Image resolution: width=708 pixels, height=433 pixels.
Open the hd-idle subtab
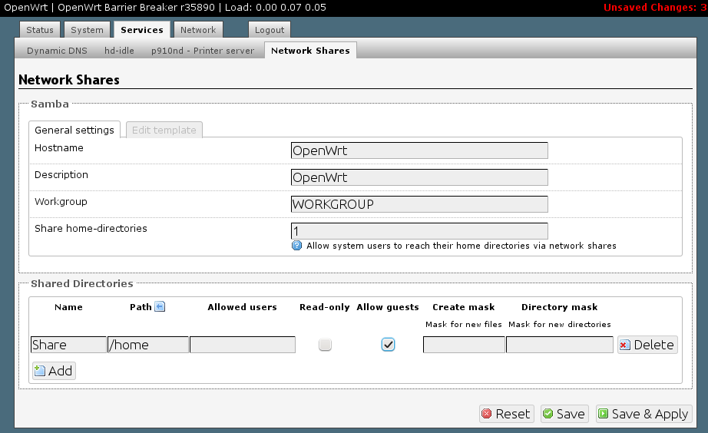119,51
